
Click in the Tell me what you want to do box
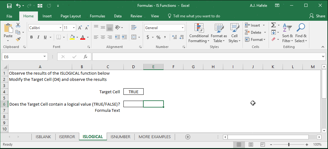pos(194,16)
